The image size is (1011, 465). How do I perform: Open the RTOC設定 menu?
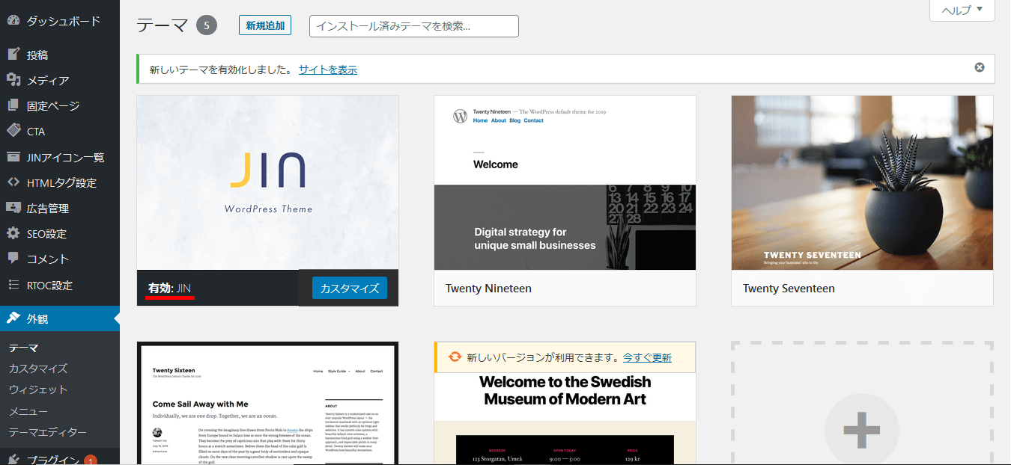coord(49,285)
